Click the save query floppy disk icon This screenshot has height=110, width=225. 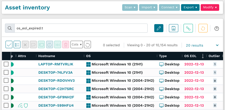tap(174, 28)
